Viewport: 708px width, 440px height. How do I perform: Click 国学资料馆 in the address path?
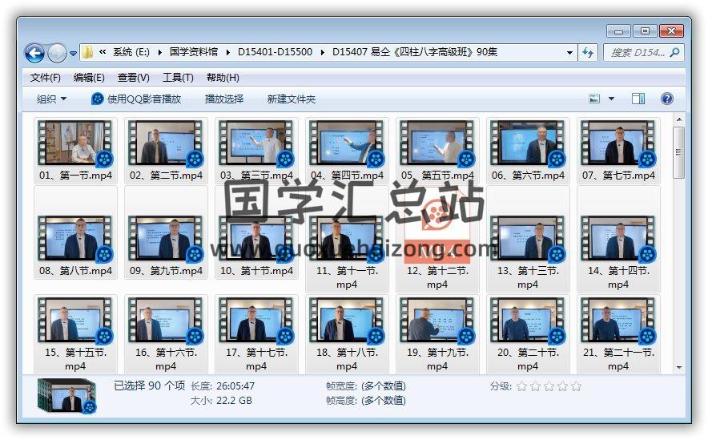[194, 52]
